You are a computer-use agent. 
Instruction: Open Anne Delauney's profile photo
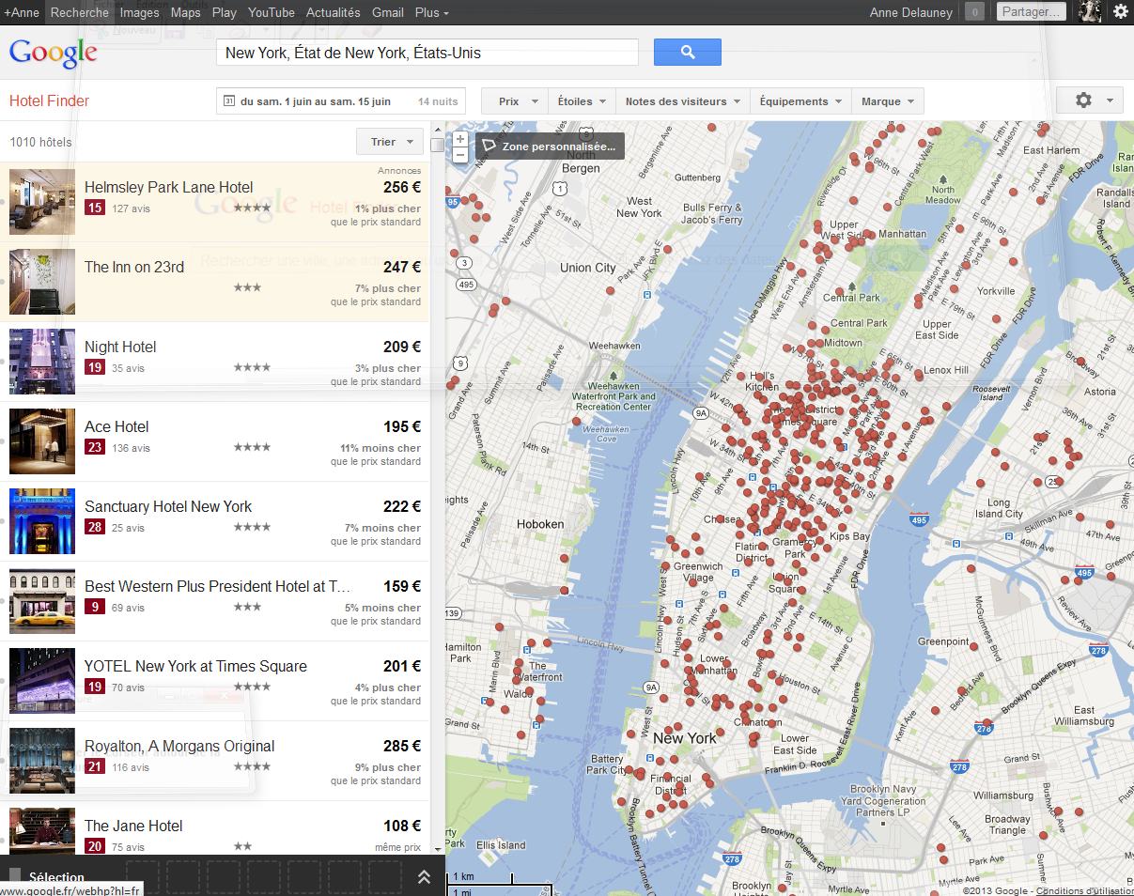point(1090,12)
